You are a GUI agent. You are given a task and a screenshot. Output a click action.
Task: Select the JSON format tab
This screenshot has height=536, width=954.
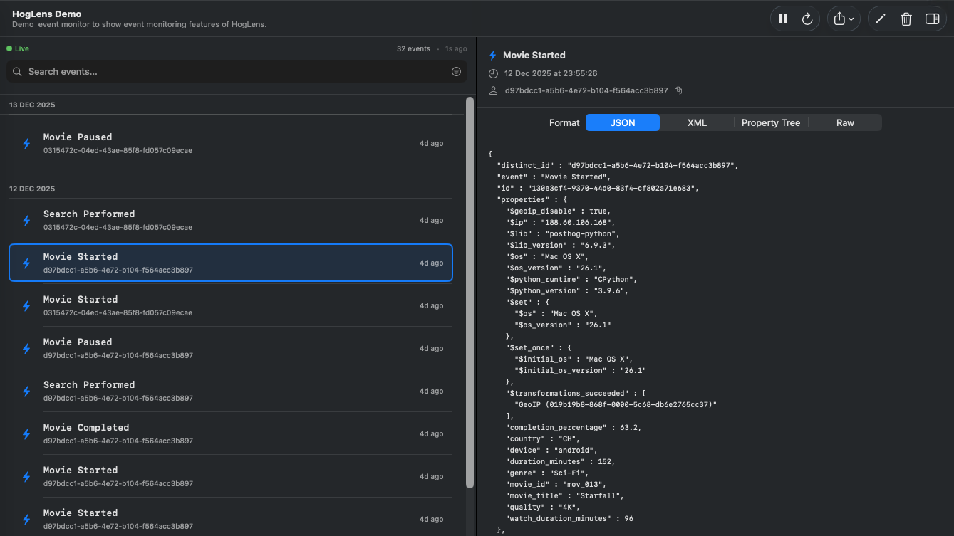click(x=623, y=122)
